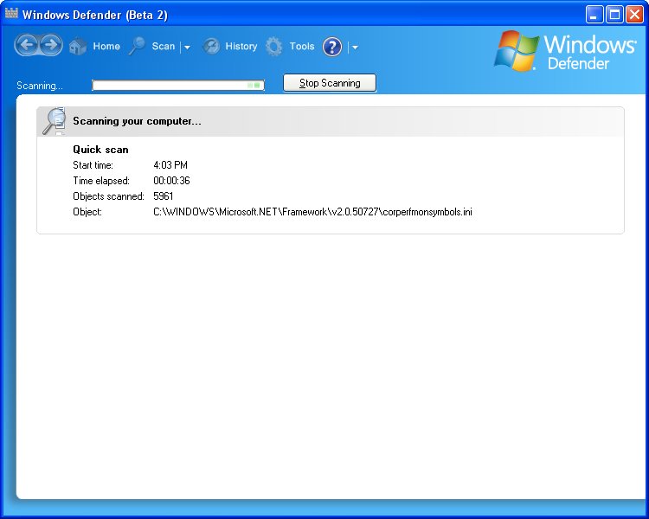Click the Home house icon

(x=78, y=47)
